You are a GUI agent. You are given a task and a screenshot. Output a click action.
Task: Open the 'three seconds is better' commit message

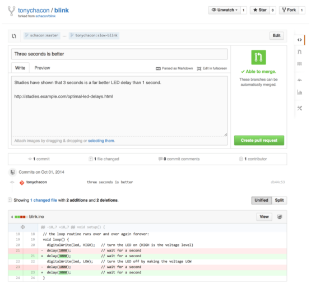[x=110, y=182]
